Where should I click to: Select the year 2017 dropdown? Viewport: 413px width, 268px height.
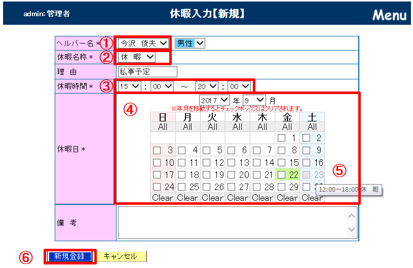pos(215,100)
